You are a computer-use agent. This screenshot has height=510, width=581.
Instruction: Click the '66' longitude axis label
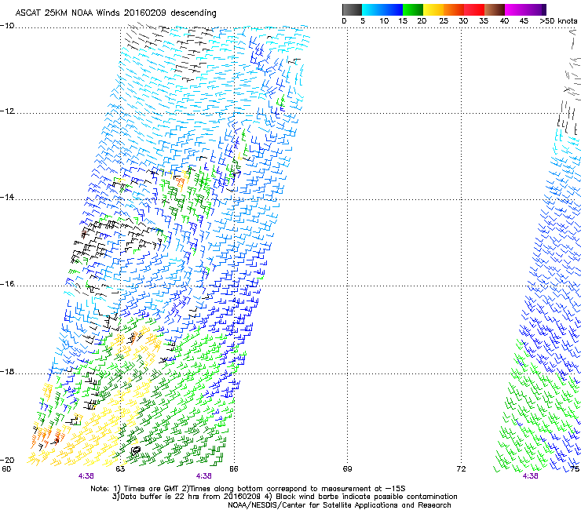233,469
